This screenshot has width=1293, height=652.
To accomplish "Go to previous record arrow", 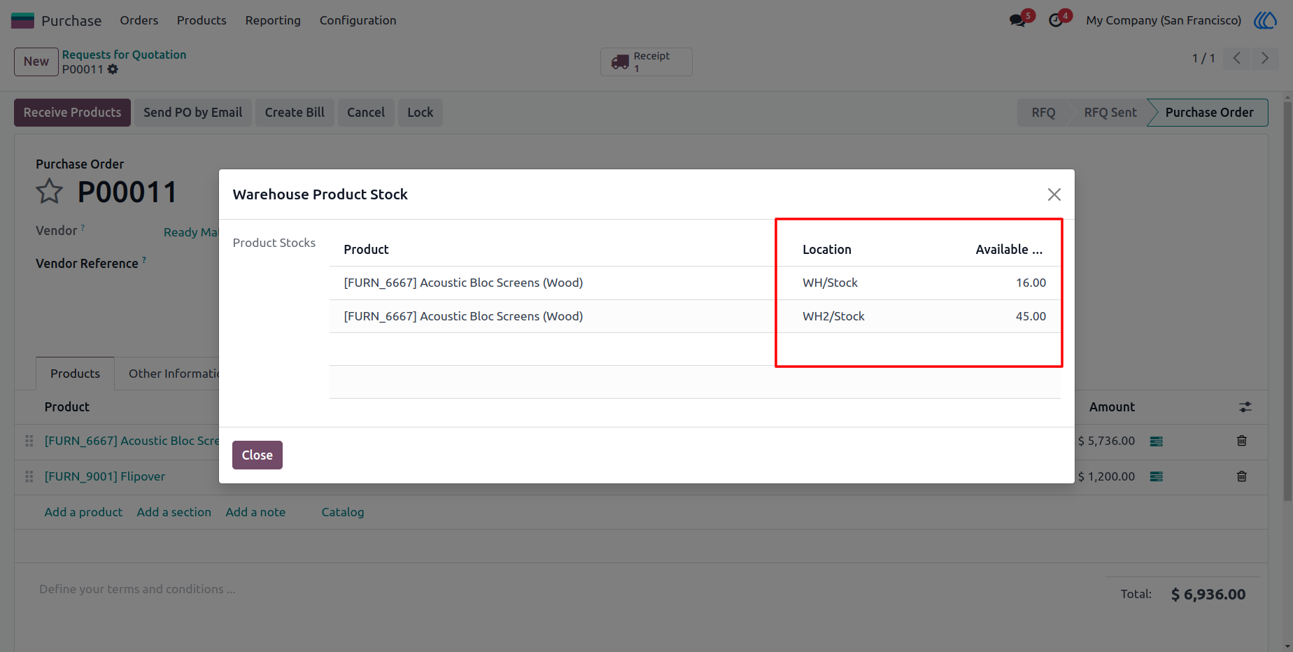I will (x=1237, y=58).
